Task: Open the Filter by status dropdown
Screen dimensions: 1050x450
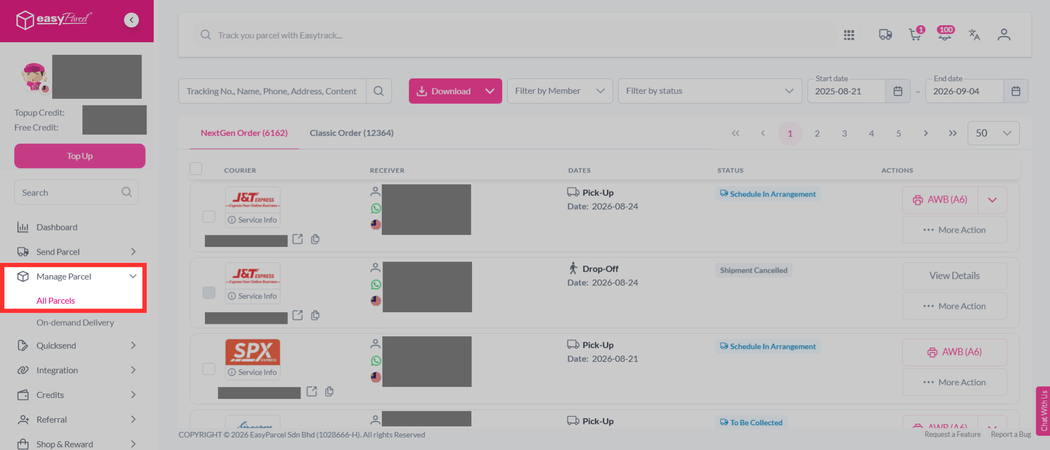Action: pyautogui.click(x=710, y=91)
